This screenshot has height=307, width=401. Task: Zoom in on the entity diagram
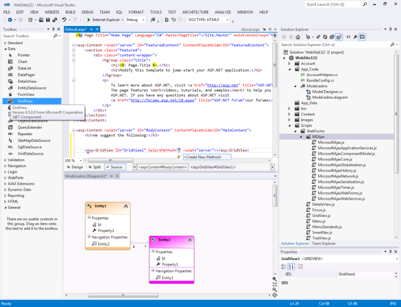pos(275,279)
